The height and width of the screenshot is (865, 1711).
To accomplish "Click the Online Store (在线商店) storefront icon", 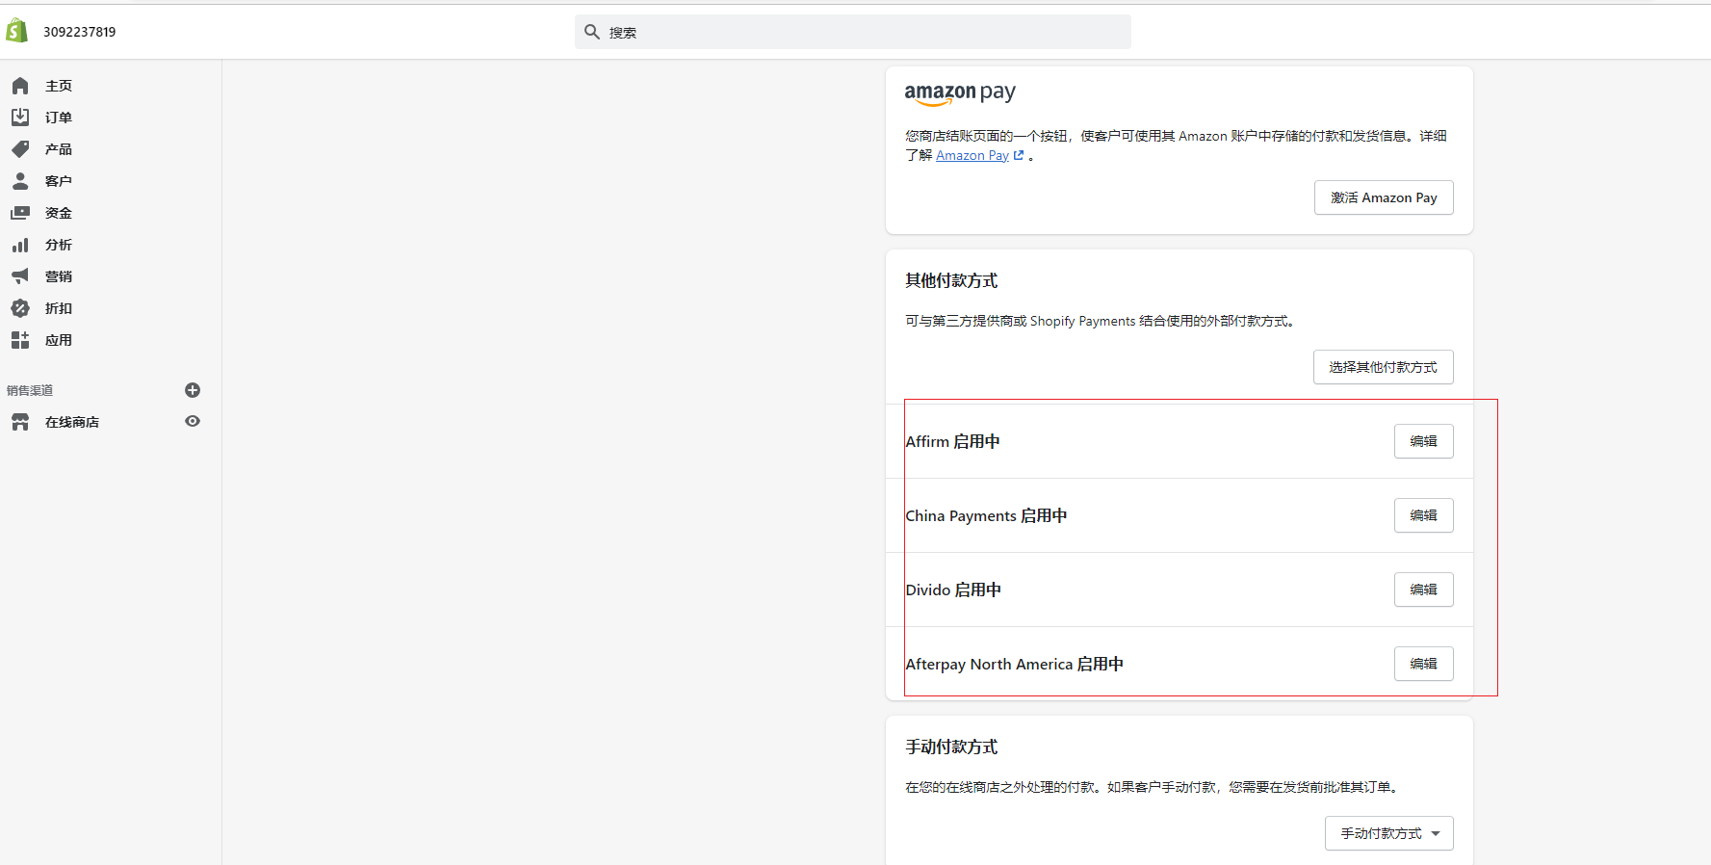I will coord(20,422).
